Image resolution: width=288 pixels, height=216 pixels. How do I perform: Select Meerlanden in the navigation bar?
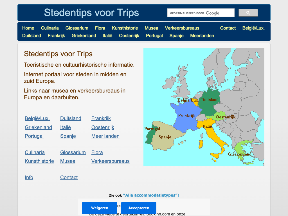202,35
